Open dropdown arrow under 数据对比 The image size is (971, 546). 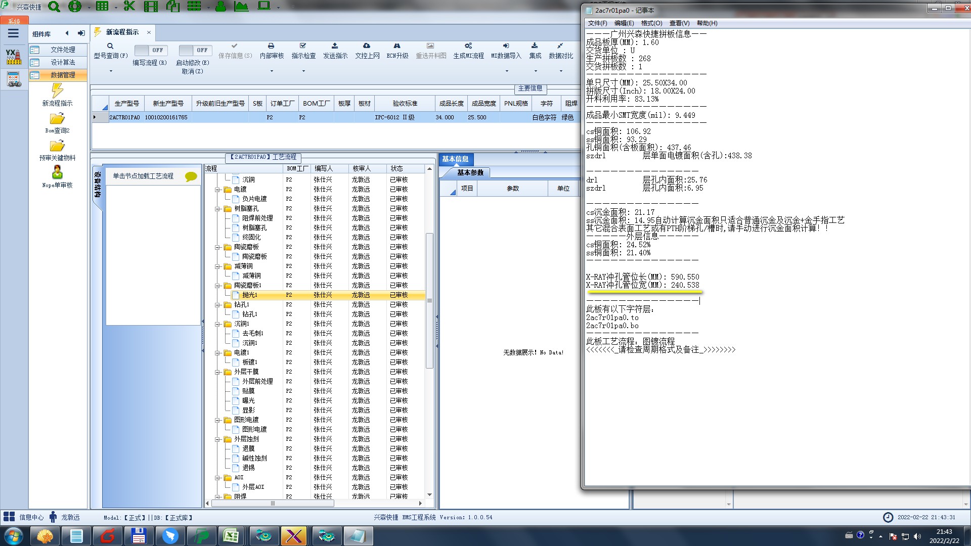click(x=560, y=71)
